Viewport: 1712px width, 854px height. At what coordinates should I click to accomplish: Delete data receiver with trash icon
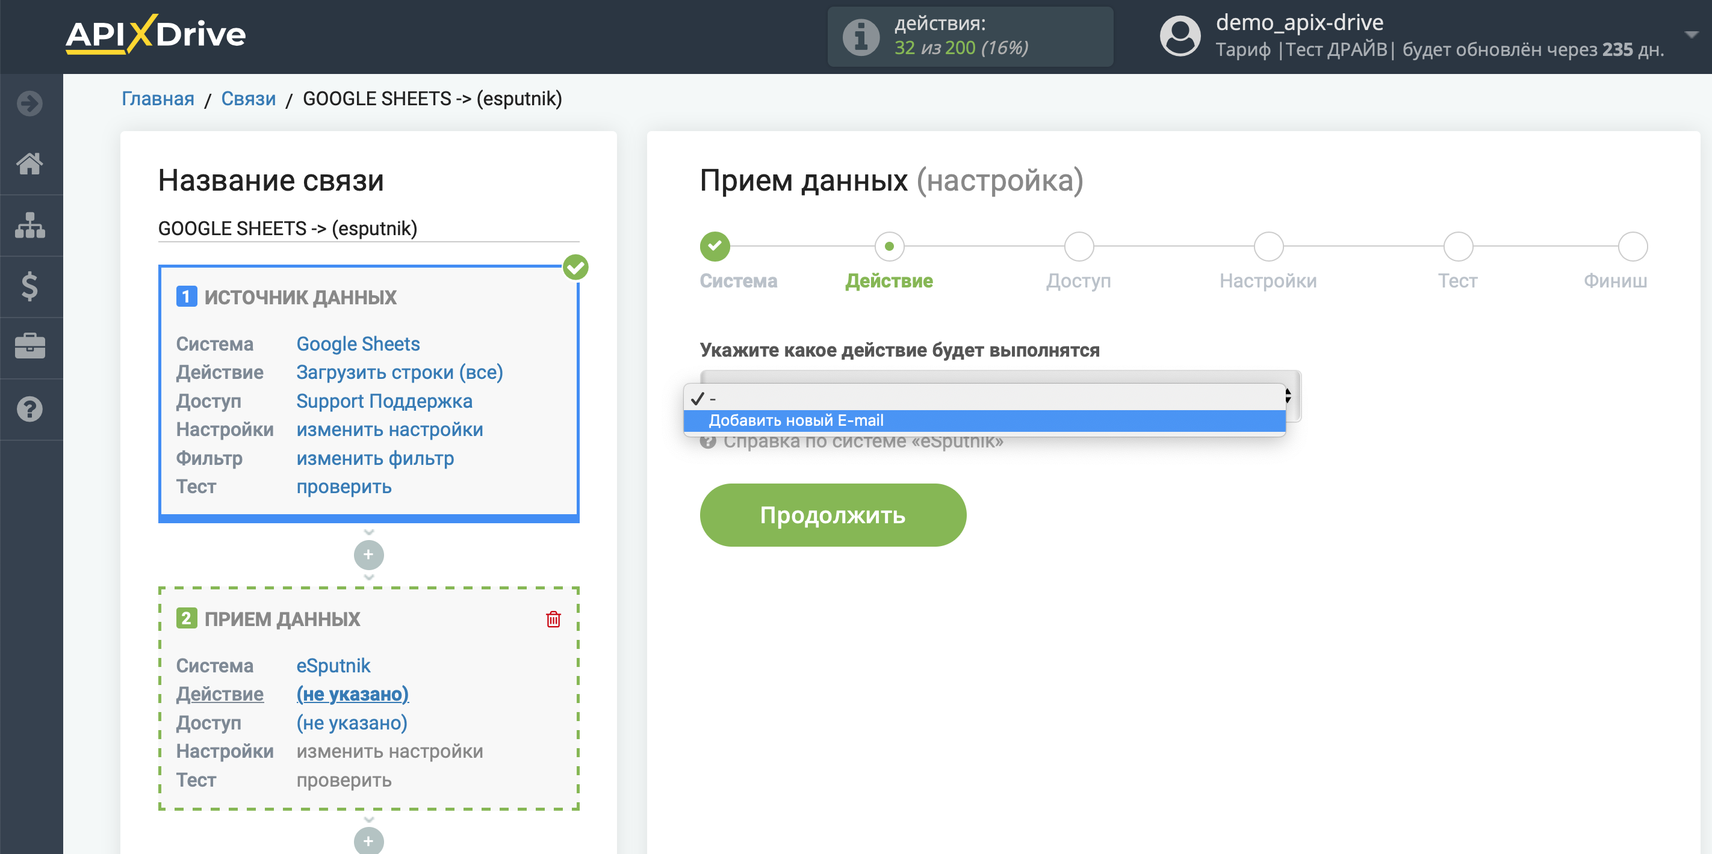[x=553, y=619]
